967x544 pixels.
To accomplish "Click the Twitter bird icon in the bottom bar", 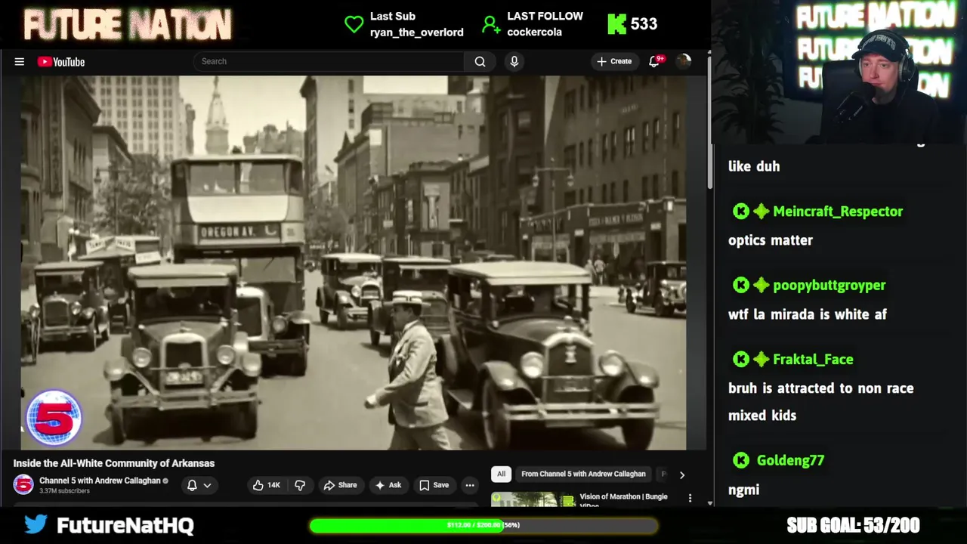I will (36, 524).
